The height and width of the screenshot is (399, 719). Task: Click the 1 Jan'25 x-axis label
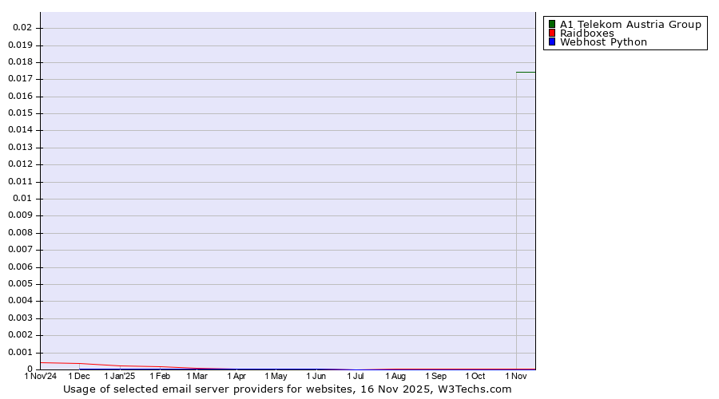coord(120,376)
